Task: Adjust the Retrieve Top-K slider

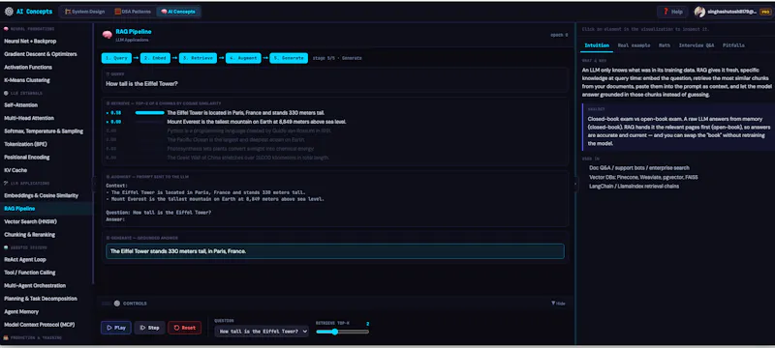Action: (343, 332)
